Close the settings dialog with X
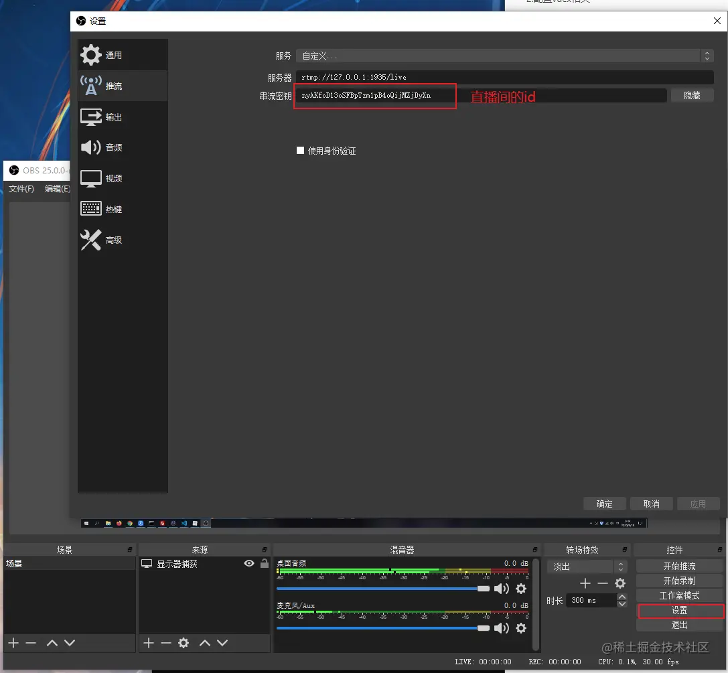This screenshot has height=673, width=728. 717,21
